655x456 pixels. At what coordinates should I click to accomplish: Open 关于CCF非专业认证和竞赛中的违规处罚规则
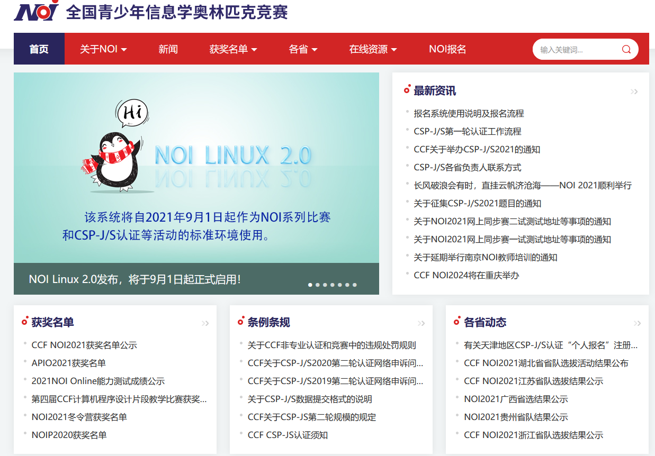pyautogui.click(x=332, y=345)
